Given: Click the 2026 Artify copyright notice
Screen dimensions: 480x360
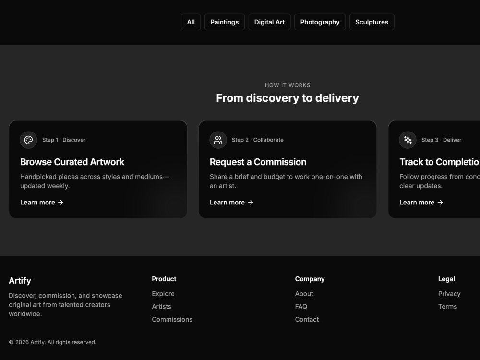Looking at the screenshot, I should 53,342.
